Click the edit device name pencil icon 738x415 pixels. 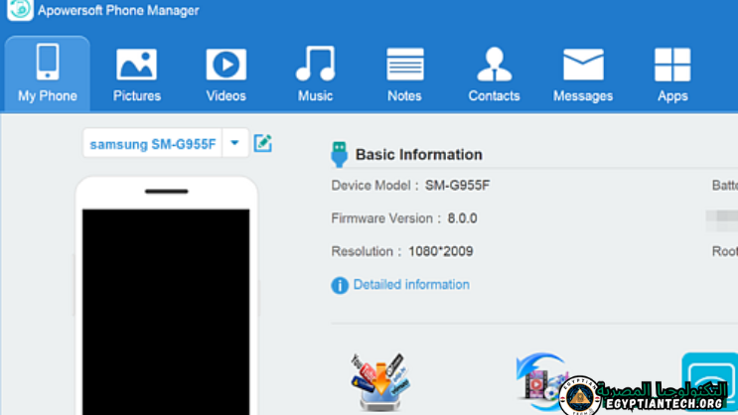coord(262,143)
